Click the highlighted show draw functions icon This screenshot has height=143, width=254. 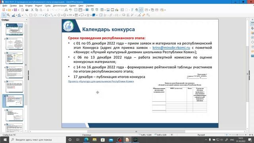(x=141, y=10)
